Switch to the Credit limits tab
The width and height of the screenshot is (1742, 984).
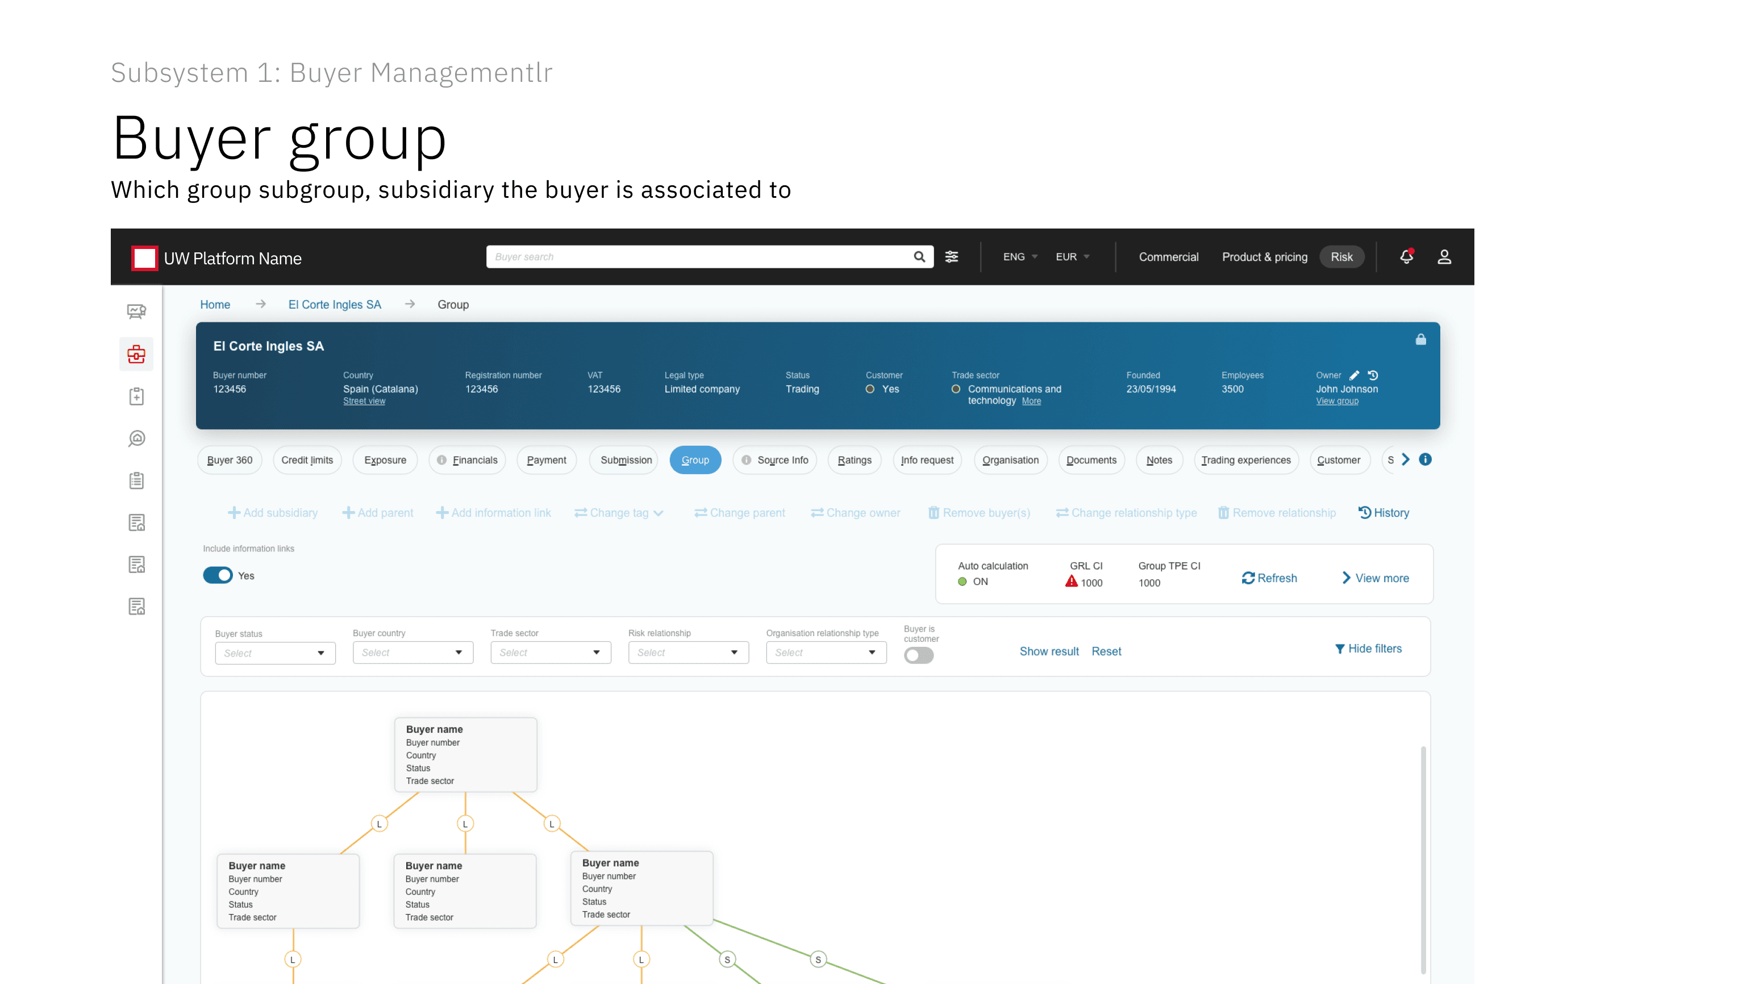pyautogui.click(x=307, y=460)
